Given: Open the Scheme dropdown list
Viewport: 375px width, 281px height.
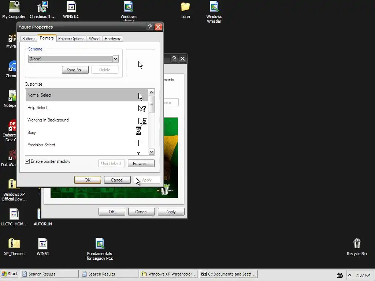Looking at the screenshot, I should 115,59.
